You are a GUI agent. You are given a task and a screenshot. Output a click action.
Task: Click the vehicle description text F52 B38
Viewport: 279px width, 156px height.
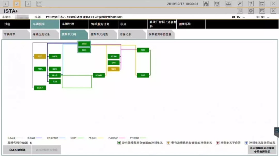pos(84,17)
